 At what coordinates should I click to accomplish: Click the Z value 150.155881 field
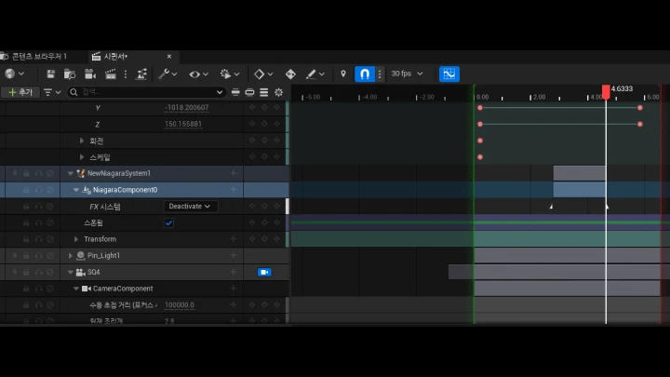pos(183,124)
